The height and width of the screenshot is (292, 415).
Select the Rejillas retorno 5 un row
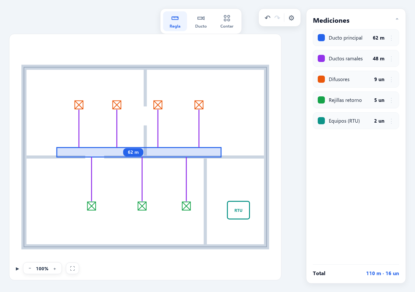click(x=356, y=100)
